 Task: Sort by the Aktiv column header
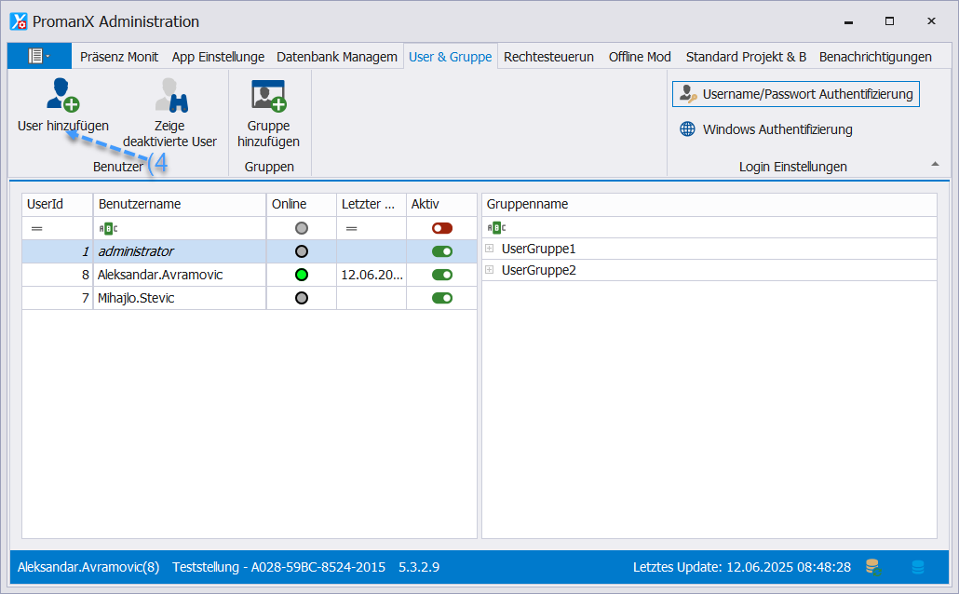pos(441,204)
